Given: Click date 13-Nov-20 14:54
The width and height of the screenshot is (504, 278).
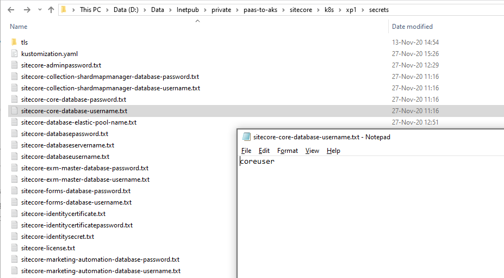Looking at the screenshot, I should pyautogui.click(x=415, y=42).
